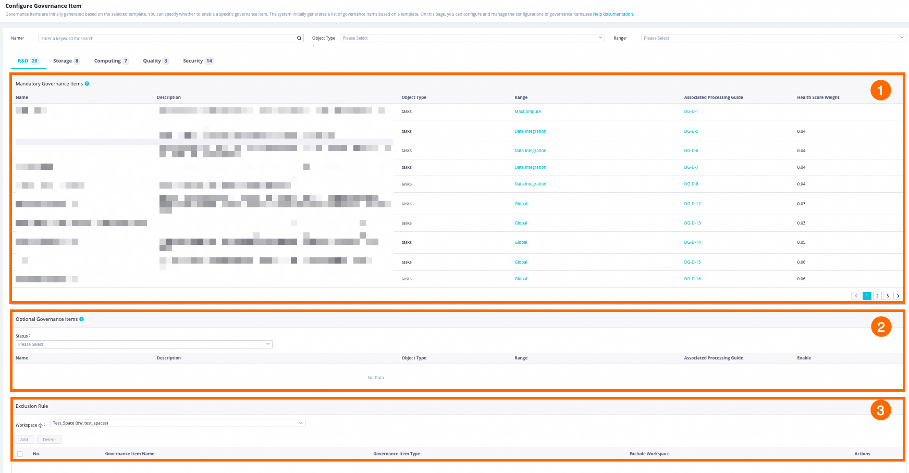Image resolution: width=909 pixels, height=473 pixels.
Task: Click the tasks cell in the DG-D-1 row
Action: click(407, 111)
